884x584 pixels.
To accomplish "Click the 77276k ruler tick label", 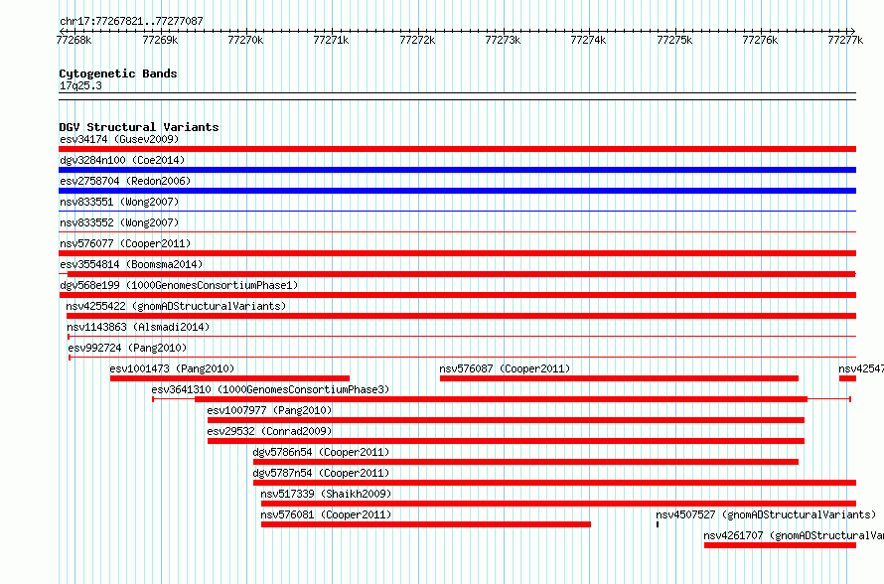I will pos(760,40).
